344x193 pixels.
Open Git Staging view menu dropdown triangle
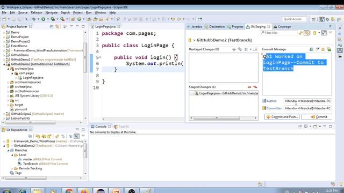point(331,33)
